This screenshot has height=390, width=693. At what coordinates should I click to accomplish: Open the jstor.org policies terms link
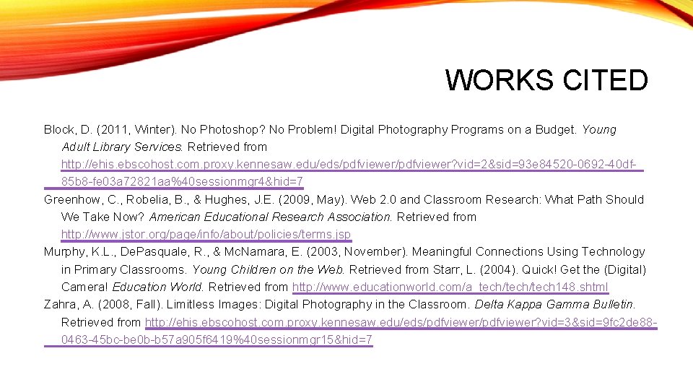tap(206, 234)
